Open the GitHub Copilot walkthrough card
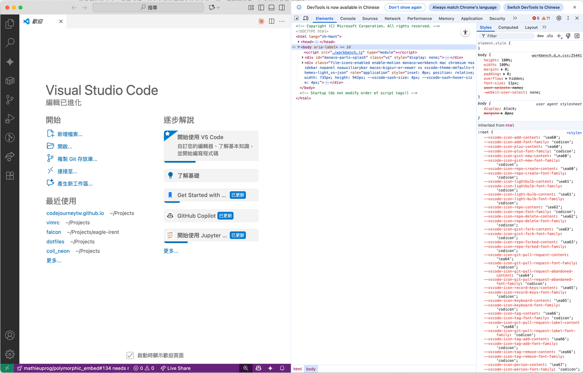The width and height of the screenshot is (583, 373). click(x=211, y=215)
